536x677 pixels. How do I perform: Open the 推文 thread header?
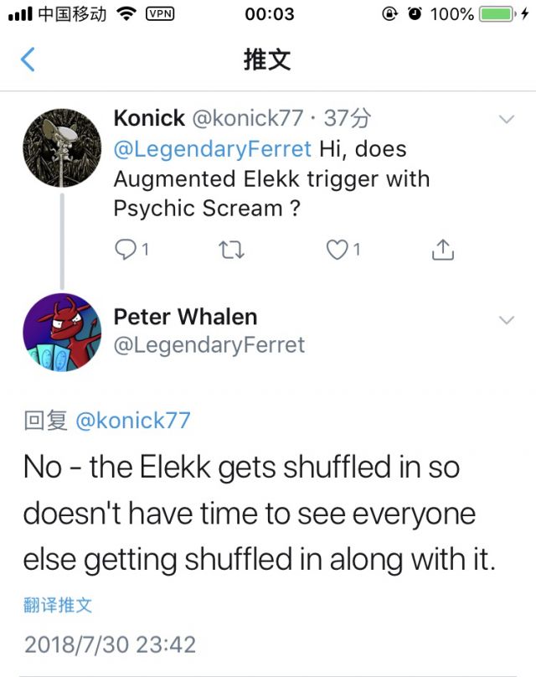click(x=268, y=59)
